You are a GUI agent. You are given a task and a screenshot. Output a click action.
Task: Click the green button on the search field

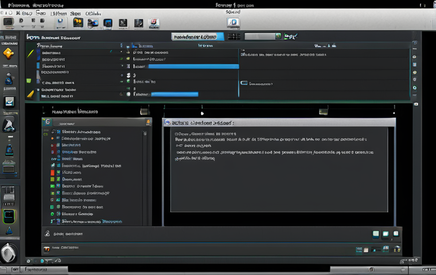[278, 36]
